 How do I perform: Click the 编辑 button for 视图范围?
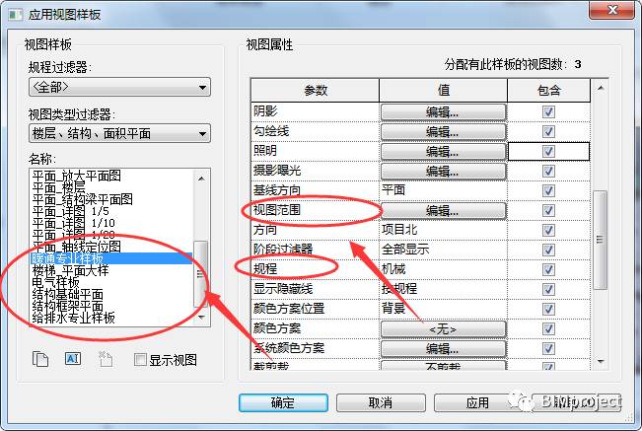click(x=443, y=211)
